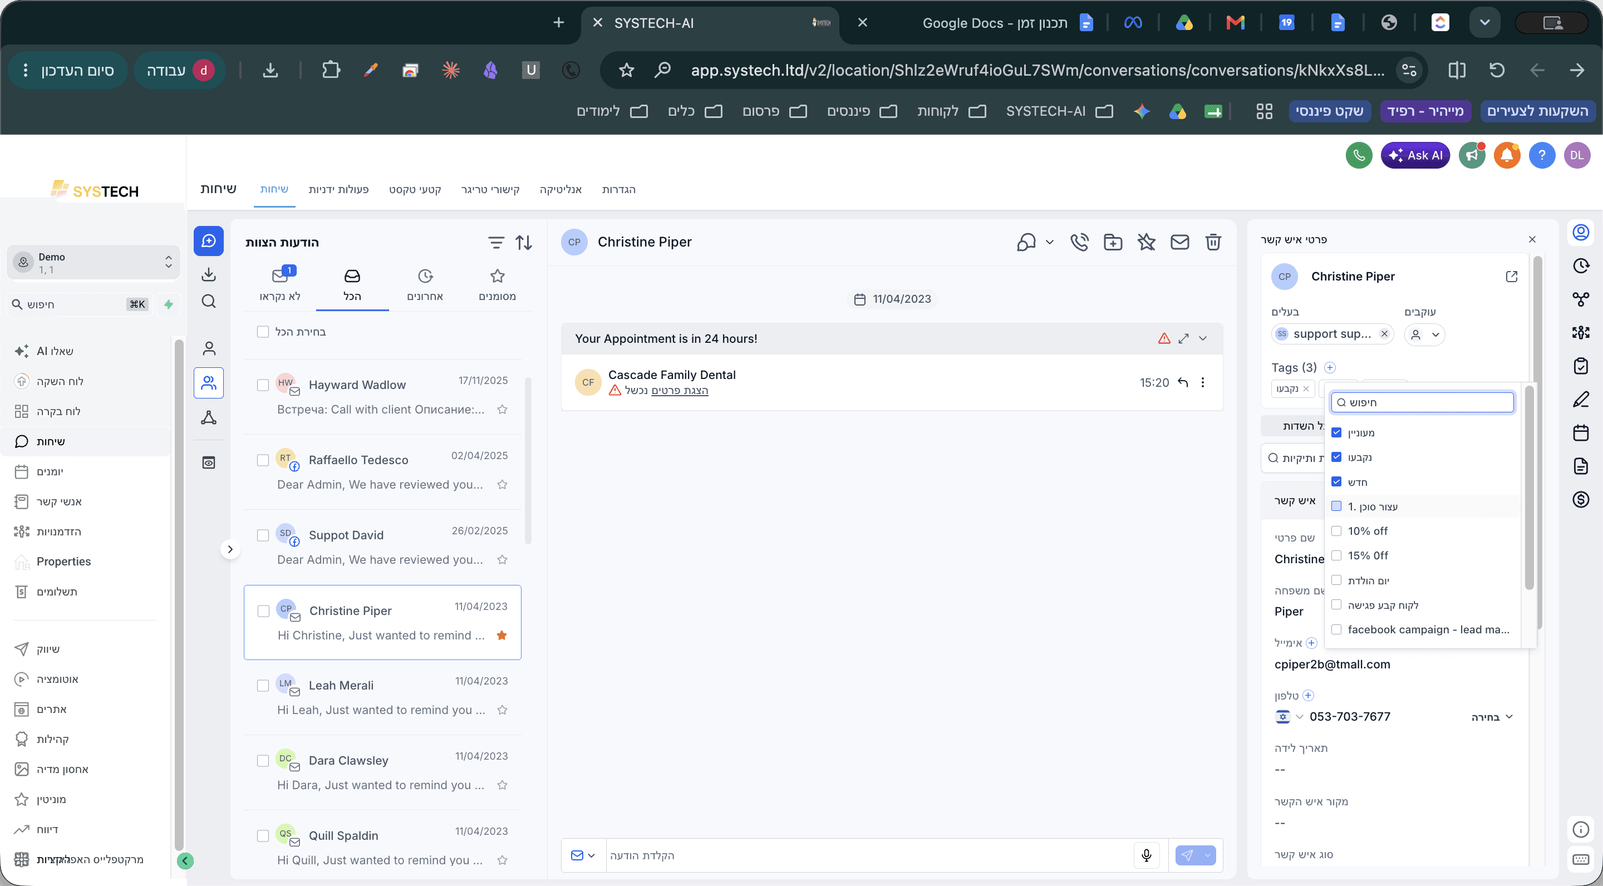This screenshot has width=1603, height=886.
Task: Click the Ask AI button
Action: pyautogui.click(x=1414, y=155)
